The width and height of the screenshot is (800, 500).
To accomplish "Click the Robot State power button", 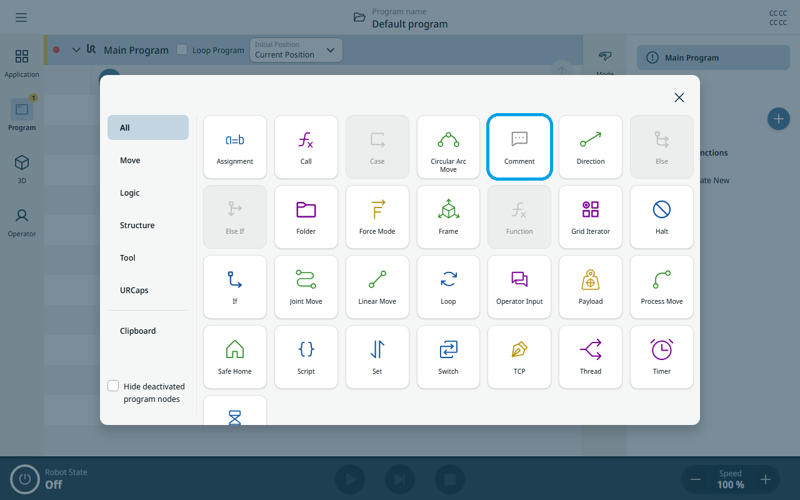I will pos(25,480).
